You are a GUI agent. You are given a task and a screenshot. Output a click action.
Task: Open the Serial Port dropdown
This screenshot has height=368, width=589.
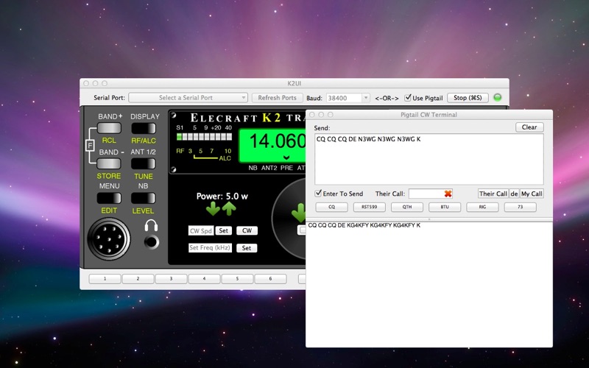click(x=188, y=98)
